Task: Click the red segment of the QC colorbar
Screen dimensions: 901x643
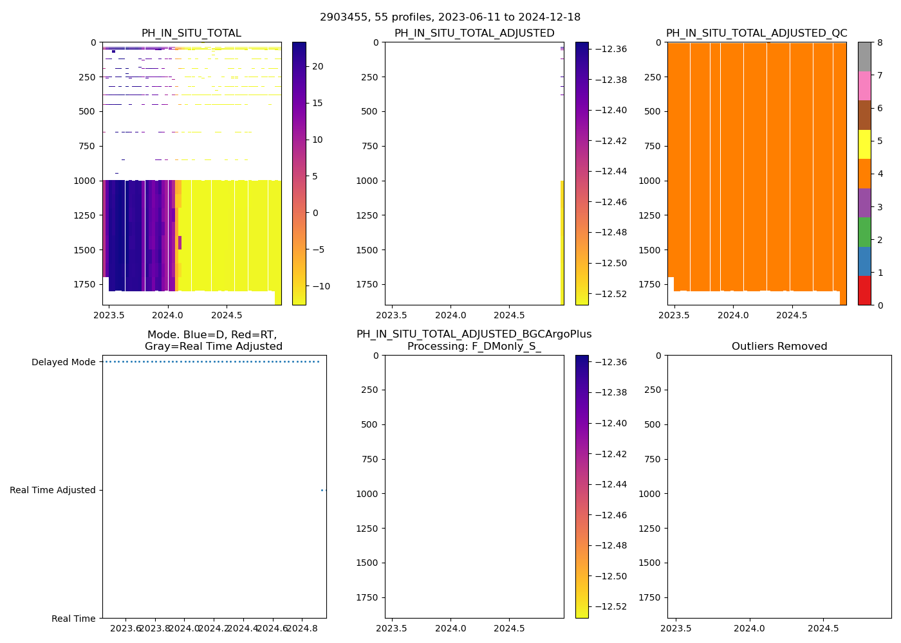Action: [864, 291]
